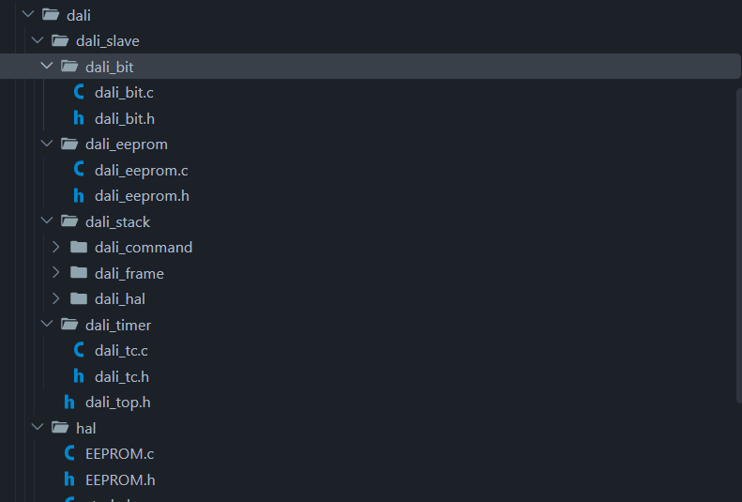This screenshot has width=742, height=502.
Task: Click the C icon beside dali_eeprom.c
Action: click(x=79, y=170)
